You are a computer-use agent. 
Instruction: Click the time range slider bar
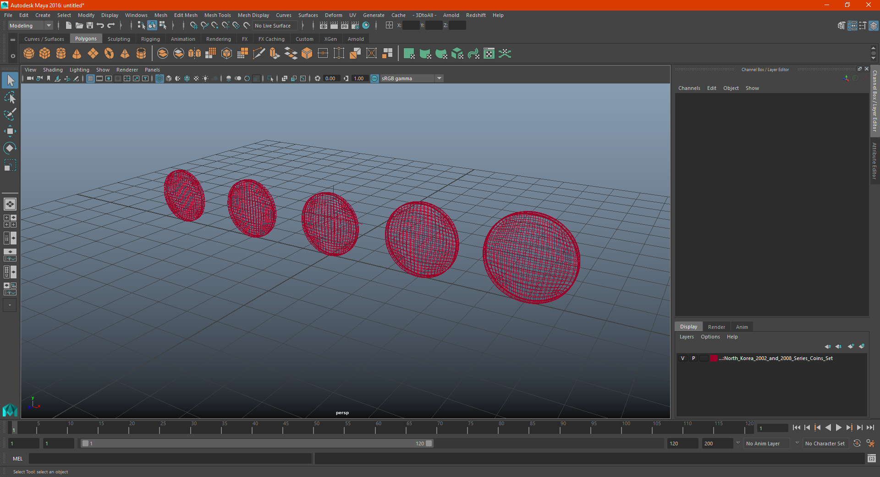(257, 444)
